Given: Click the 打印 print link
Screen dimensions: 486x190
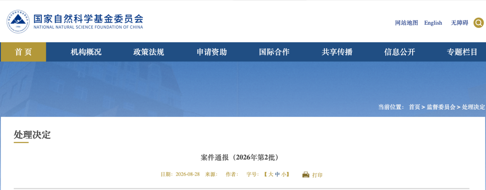Looking at the screenshot, I should pos(317,175).
